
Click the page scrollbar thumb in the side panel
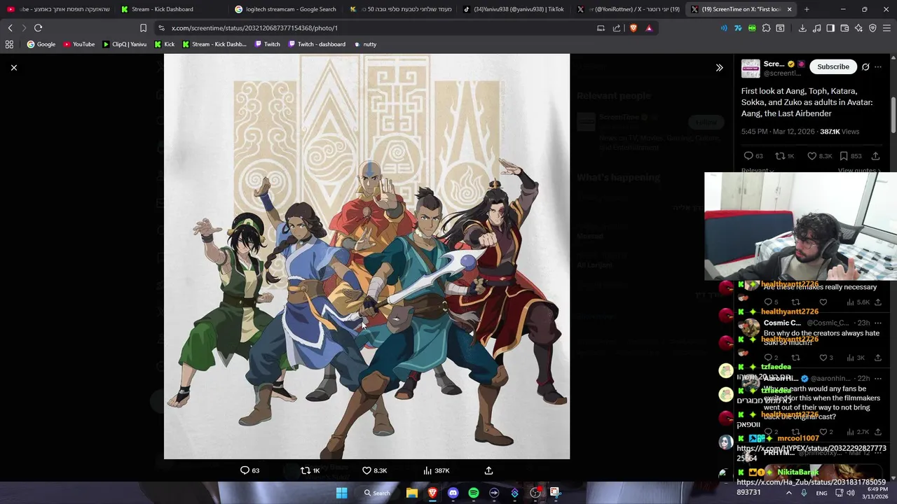click(x=893, y=113)
